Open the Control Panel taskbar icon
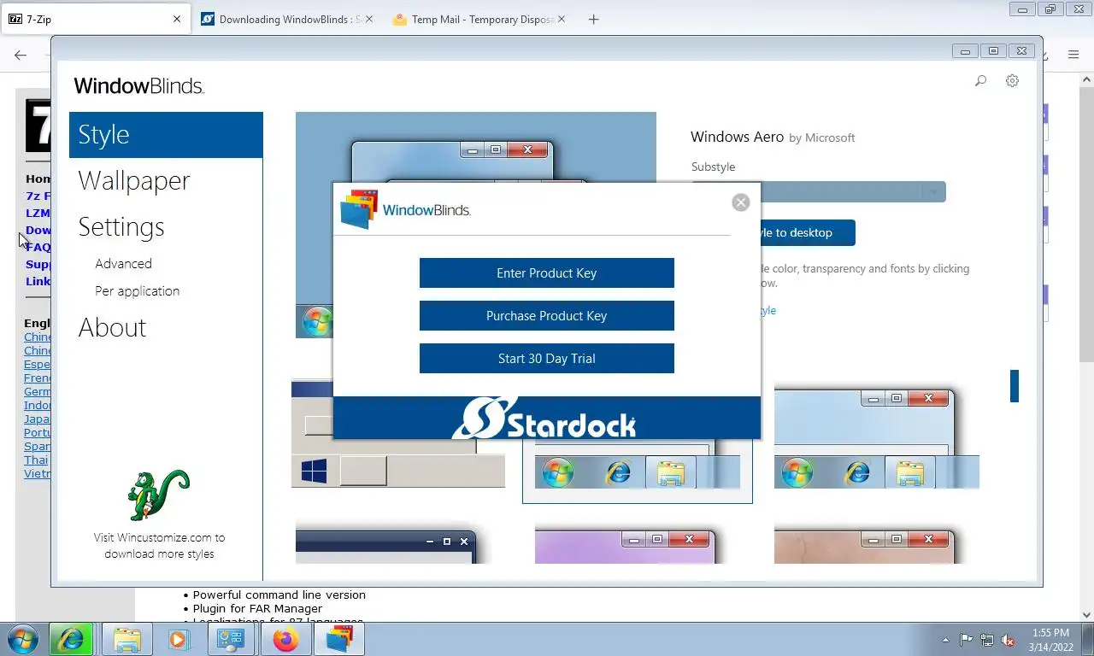Viewport: 1094px width, 656px height. click(231, 639)
